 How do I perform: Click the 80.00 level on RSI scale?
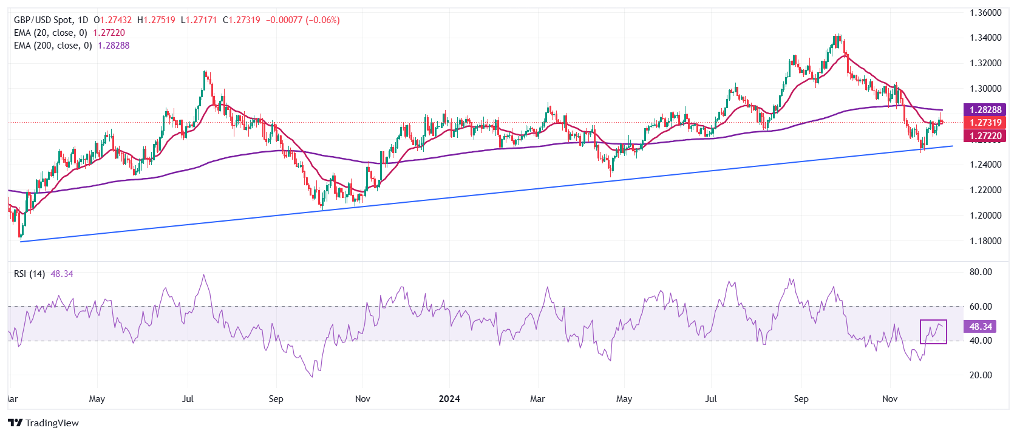coord(981,272)
